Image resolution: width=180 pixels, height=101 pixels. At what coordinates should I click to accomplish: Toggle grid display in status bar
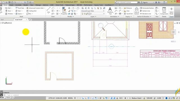(75, 98)
